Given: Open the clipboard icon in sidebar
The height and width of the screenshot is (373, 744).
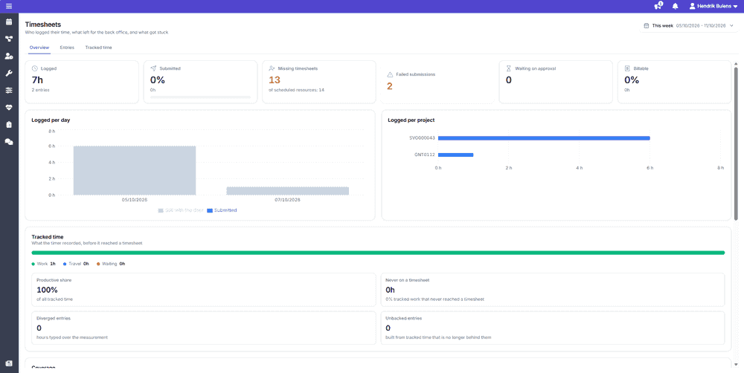Looking at the screenshot, I should [8, 125].
